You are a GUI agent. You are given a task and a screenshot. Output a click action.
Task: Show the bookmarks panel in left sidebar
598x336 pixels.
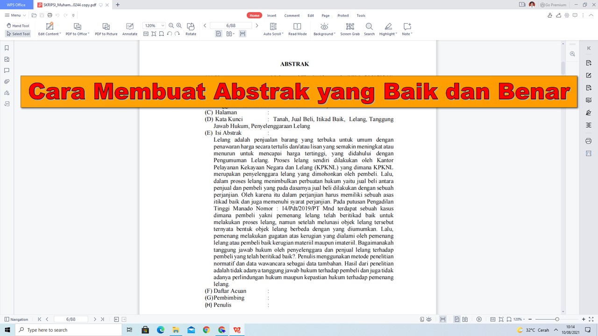coord(7,48)
